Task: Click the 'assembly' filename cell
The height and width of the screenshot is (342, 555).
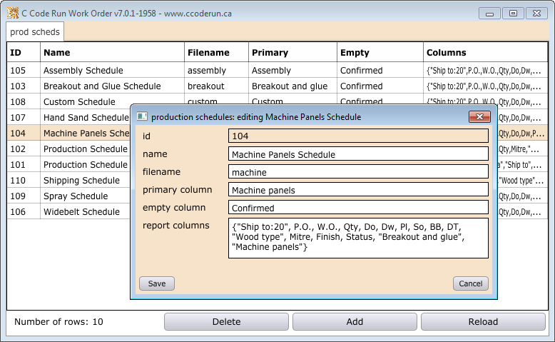Action: [216, 71]
